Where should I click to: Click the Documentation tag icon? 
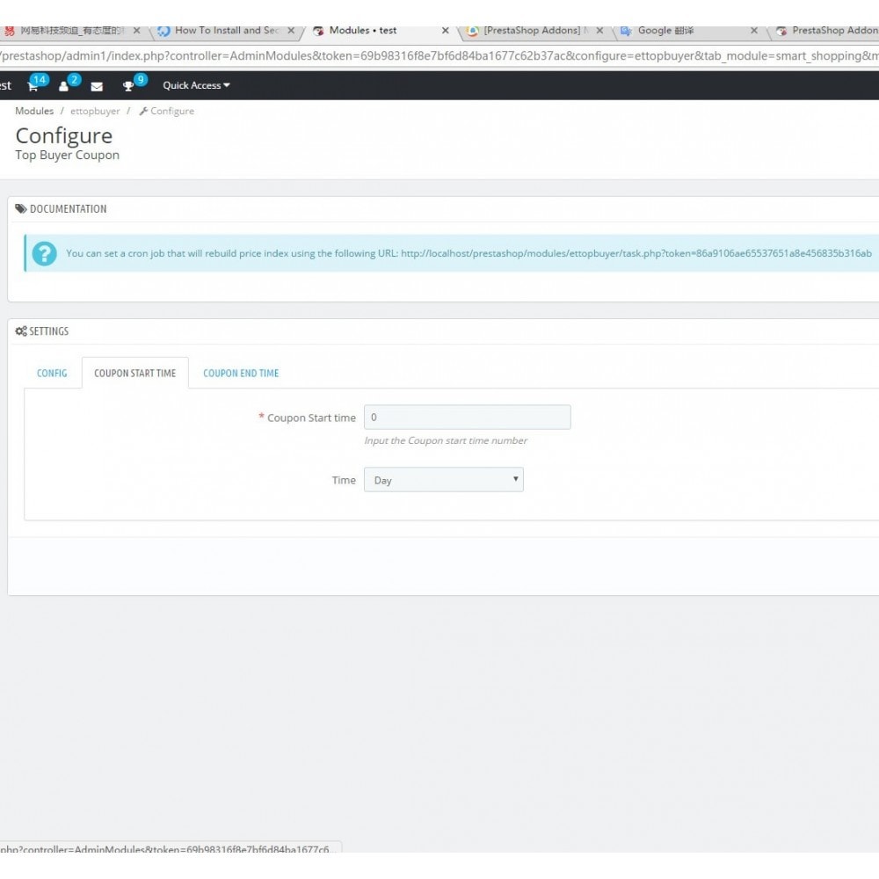click(x=21, y=208)
